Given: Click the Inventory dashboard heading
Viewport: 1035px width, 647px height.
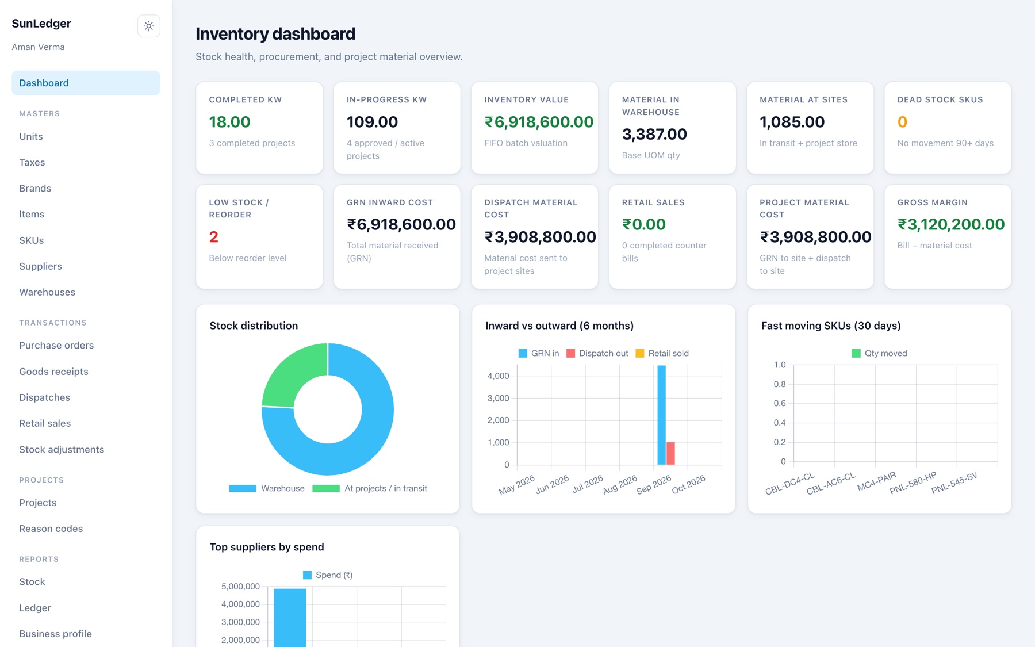Looking at the screenshot, I should tap(275, 34).
